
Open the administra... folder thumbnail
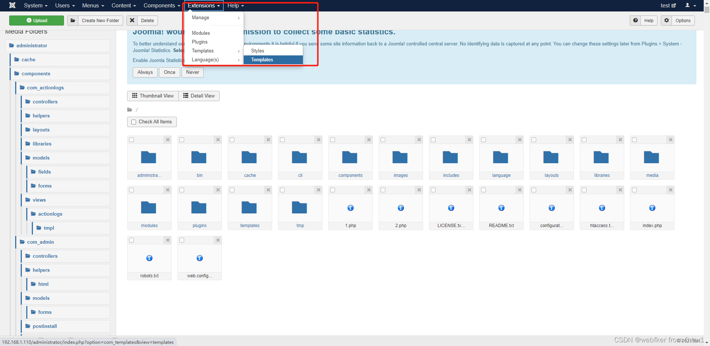149,157
